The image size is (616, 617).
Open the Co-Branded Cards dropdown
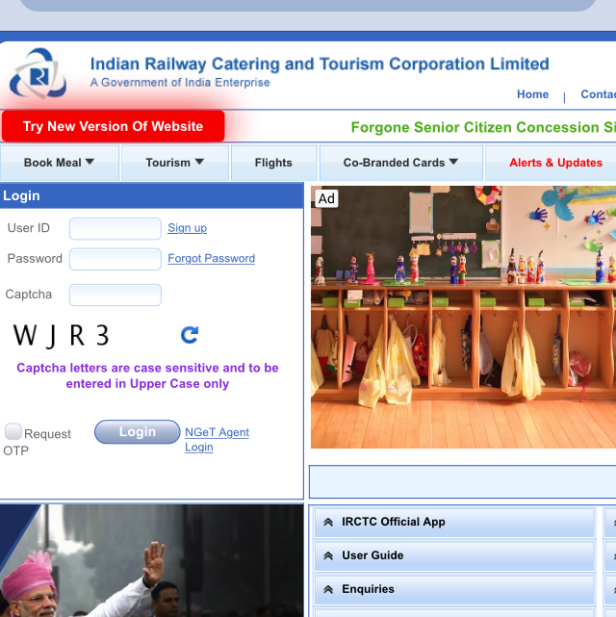point(400,163)
